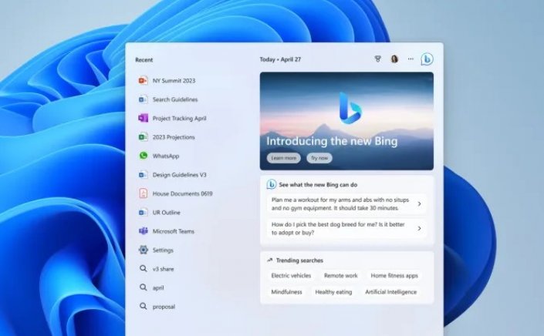The width and height of the screenshot is (544, 336).
Task: Click the Recent section heading
Action: pos(144,59)
